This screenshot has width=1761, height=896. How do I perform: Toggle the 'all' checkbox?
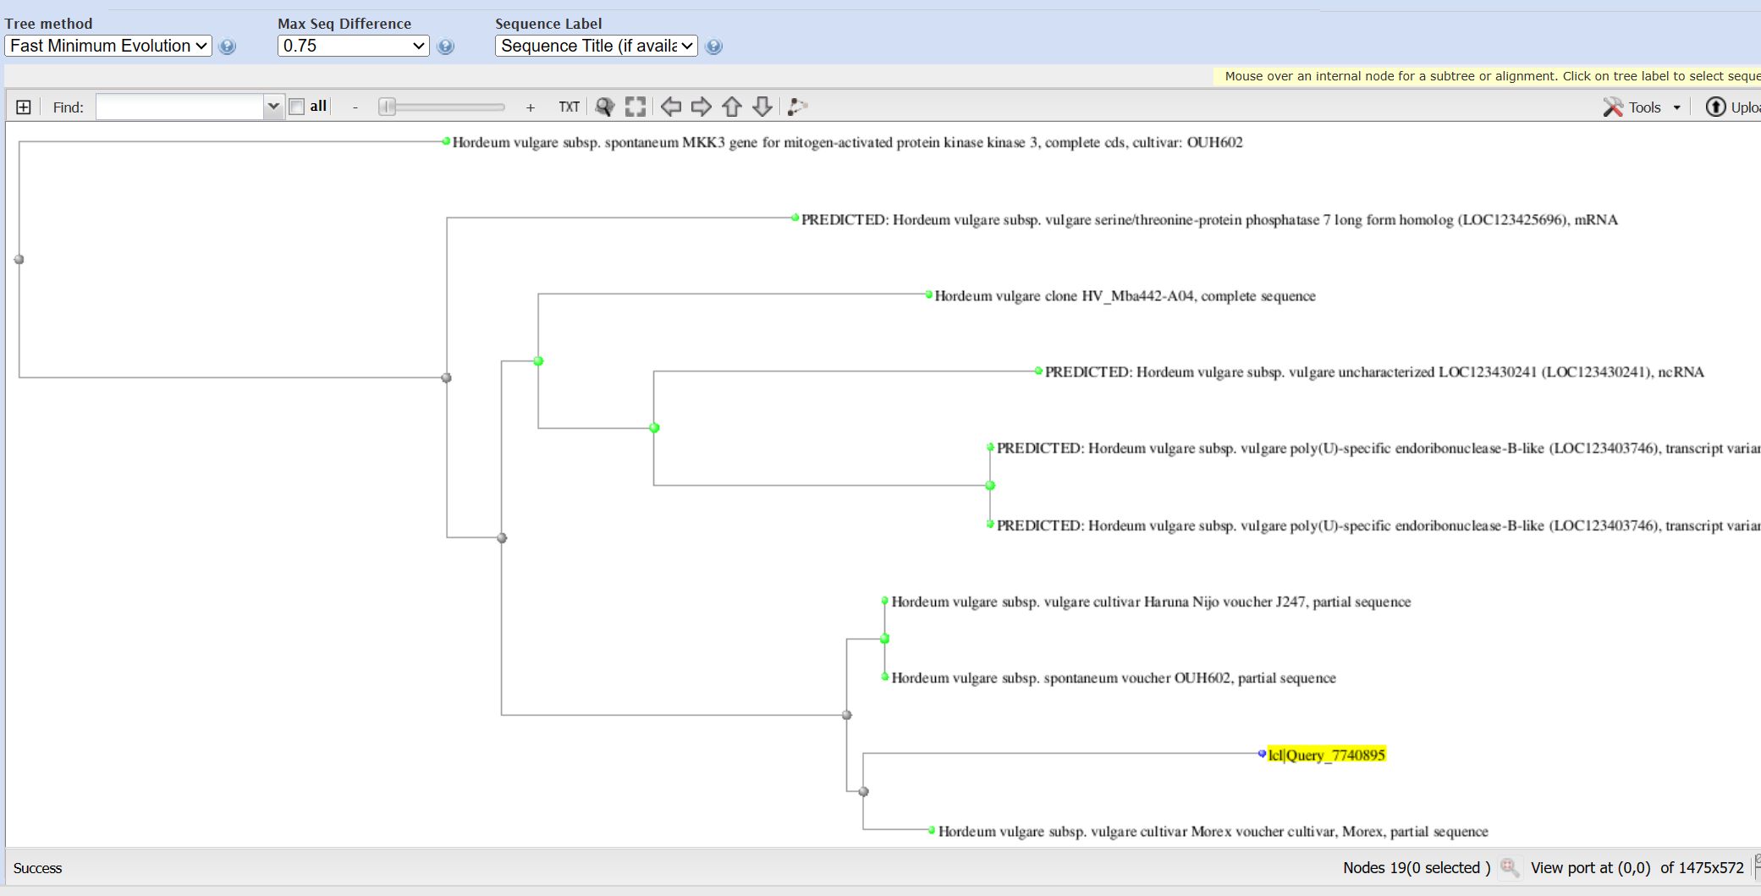(297, 107)
